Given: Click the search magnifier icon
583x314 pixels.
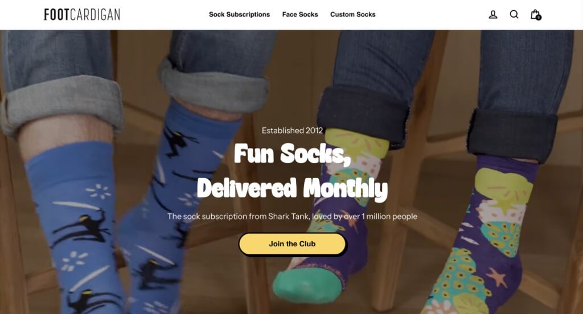Looking at the screenshot, I should coord(514,14).
